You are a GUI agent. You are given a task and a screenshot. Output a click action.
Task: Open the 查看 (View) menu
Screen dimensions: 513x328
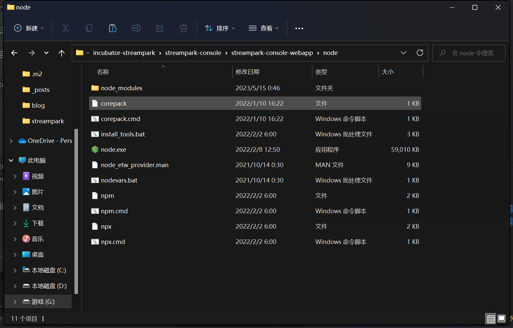point(264,28)
